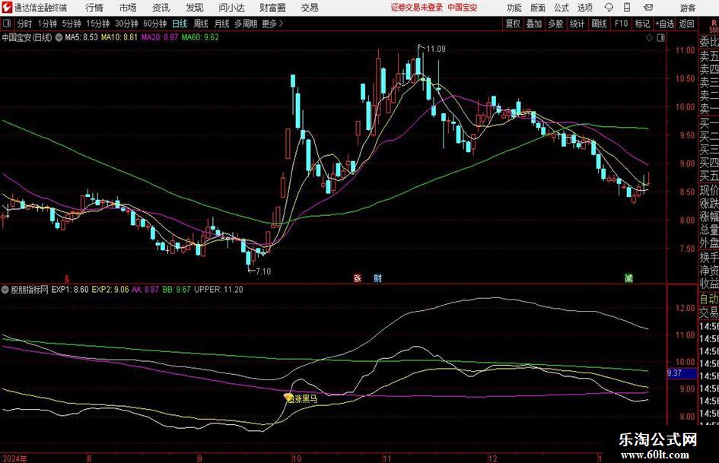The width and height of the screenshot is (719, 463).
Task: Click the 2024年 label on time axis
Action: click(14, 458)
